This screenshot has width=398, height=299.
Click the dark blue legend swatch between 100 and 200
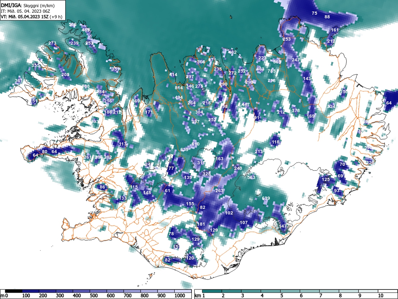pos(31,291)
